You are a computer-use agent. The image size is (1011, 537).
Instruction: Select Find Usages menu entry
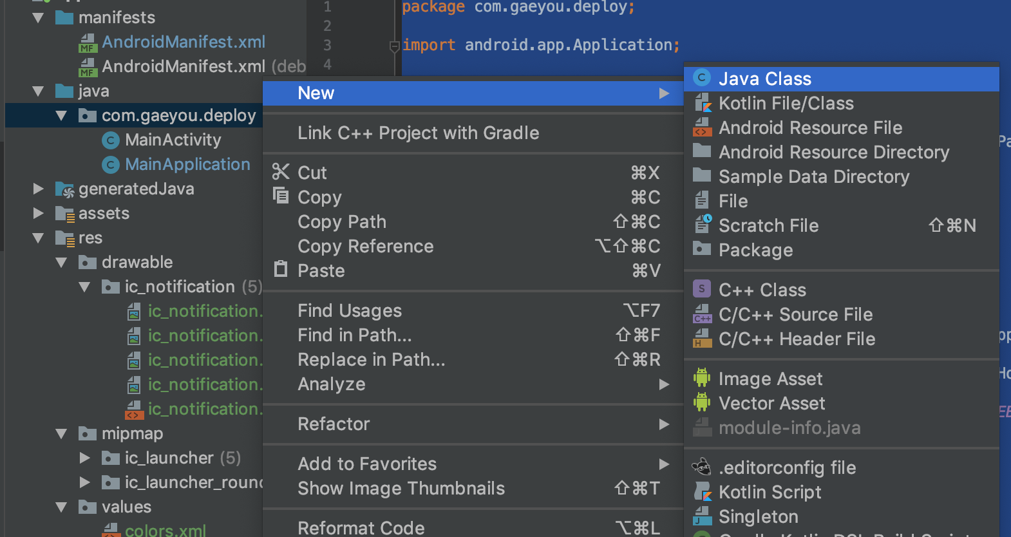click(x=350, y=311)
